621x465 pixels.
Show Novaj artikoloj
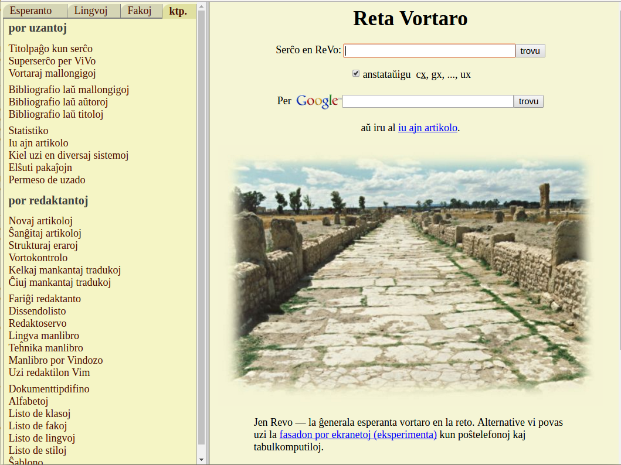click(x=40, y=221)
